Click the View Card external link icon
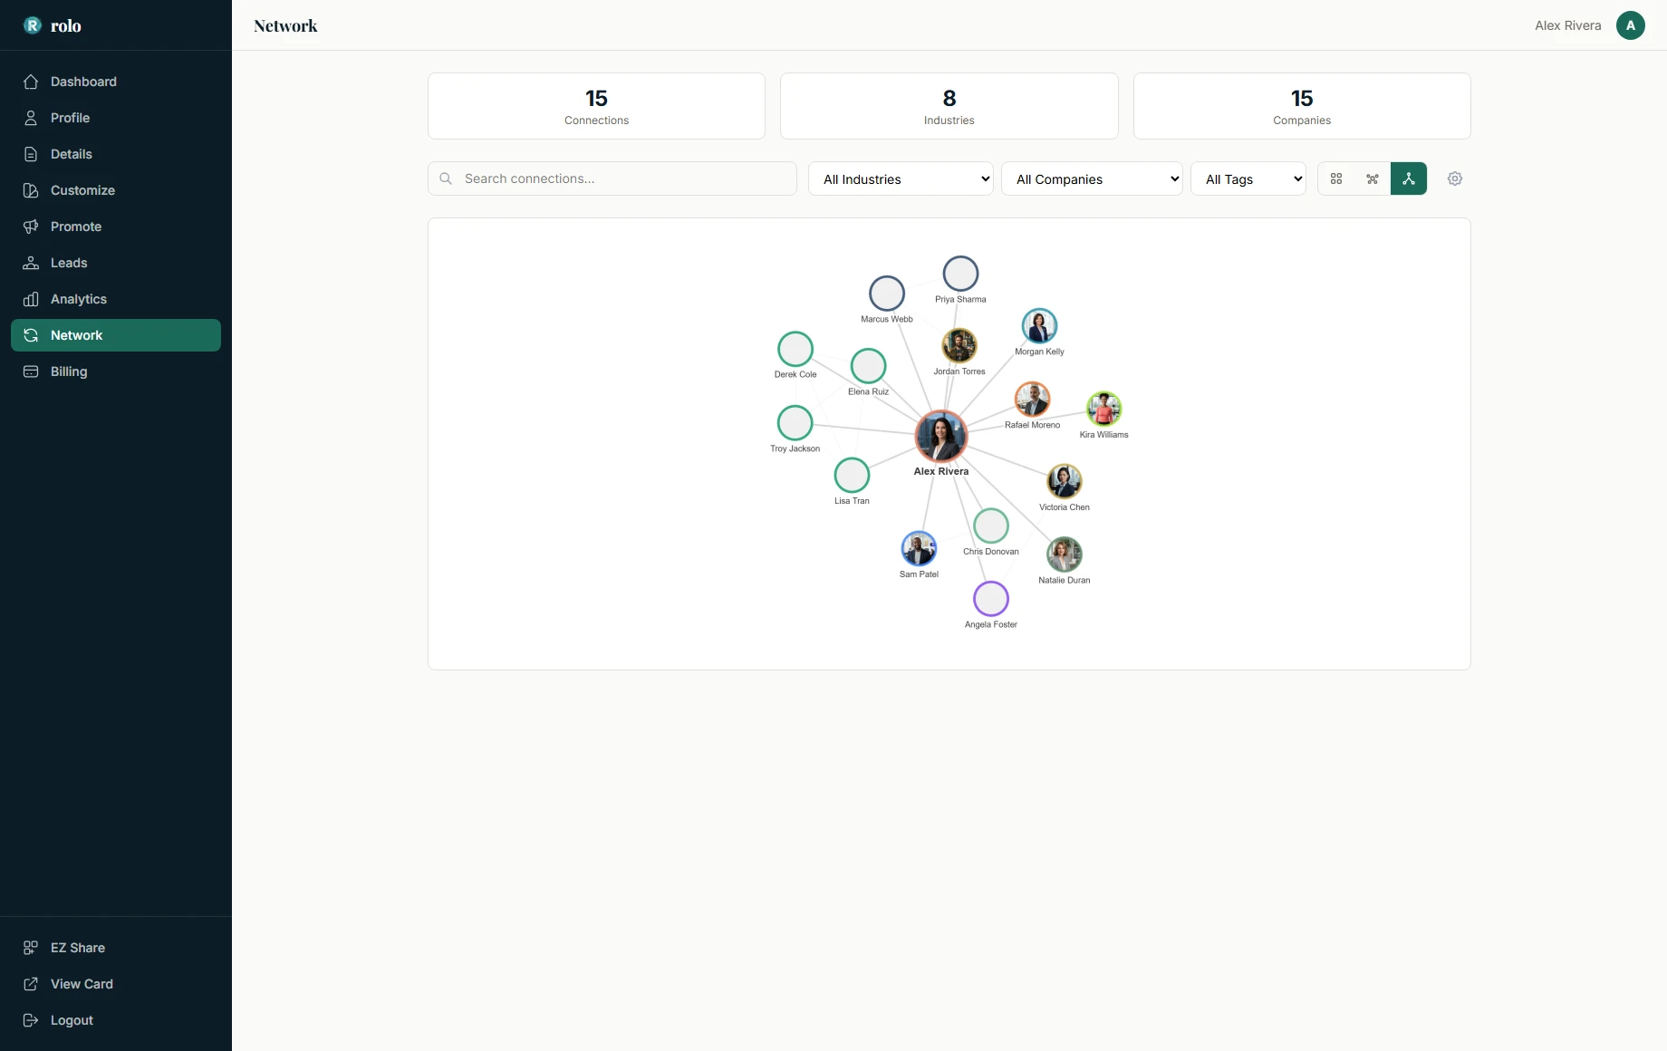 click(x=31, y=984)
